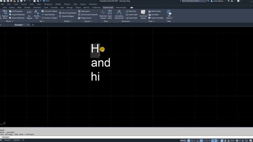This screenshot has width=253, height=142.
Task: Toggle object snap in status bar
Action: 216,140
